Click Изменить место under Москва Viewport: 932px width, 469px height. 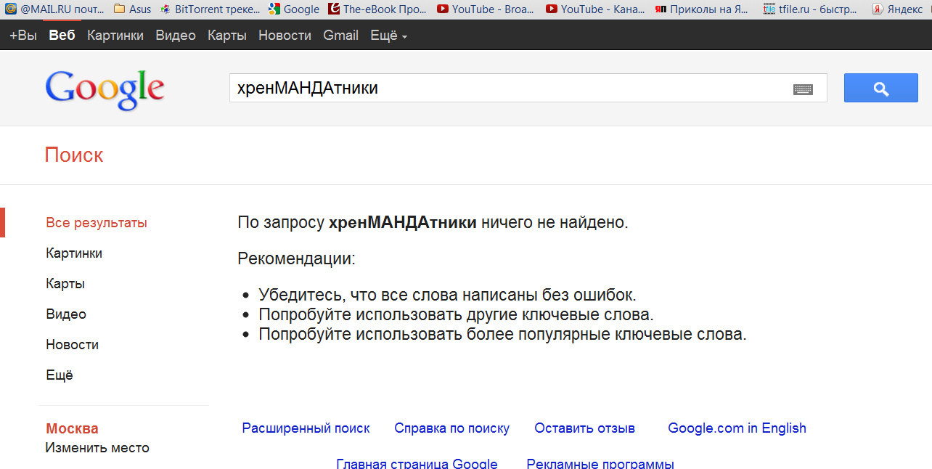pos(97,448)
